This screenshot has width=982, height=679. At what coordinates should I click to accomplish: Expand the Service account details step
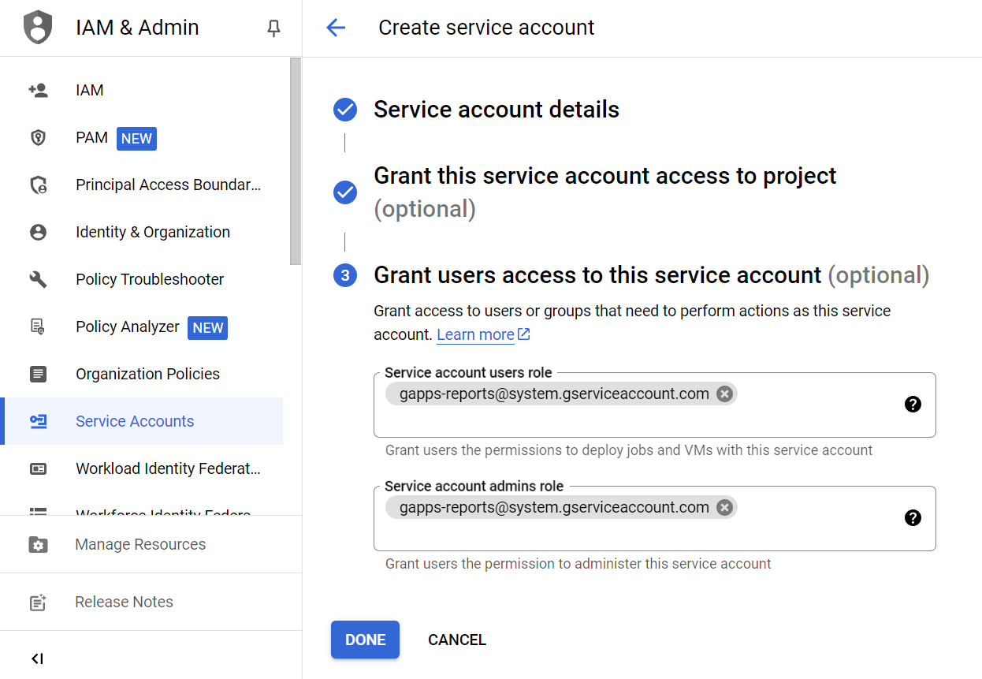coord(497,110)
